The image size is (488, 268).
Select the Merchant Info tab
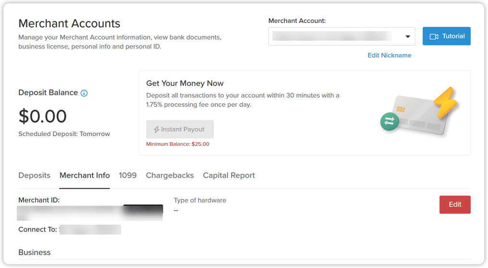click(x=85, y=176)
